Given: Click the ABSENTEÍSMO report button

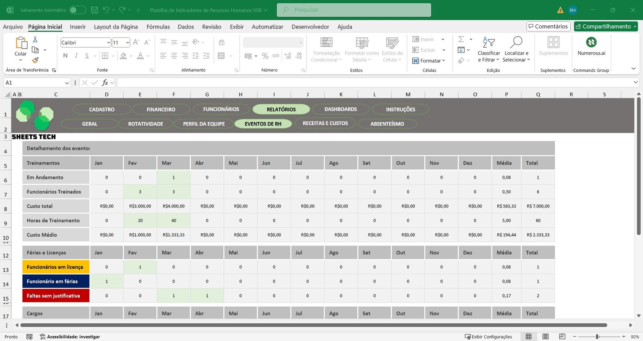Looking at the screenshot, I should point(387,124).
